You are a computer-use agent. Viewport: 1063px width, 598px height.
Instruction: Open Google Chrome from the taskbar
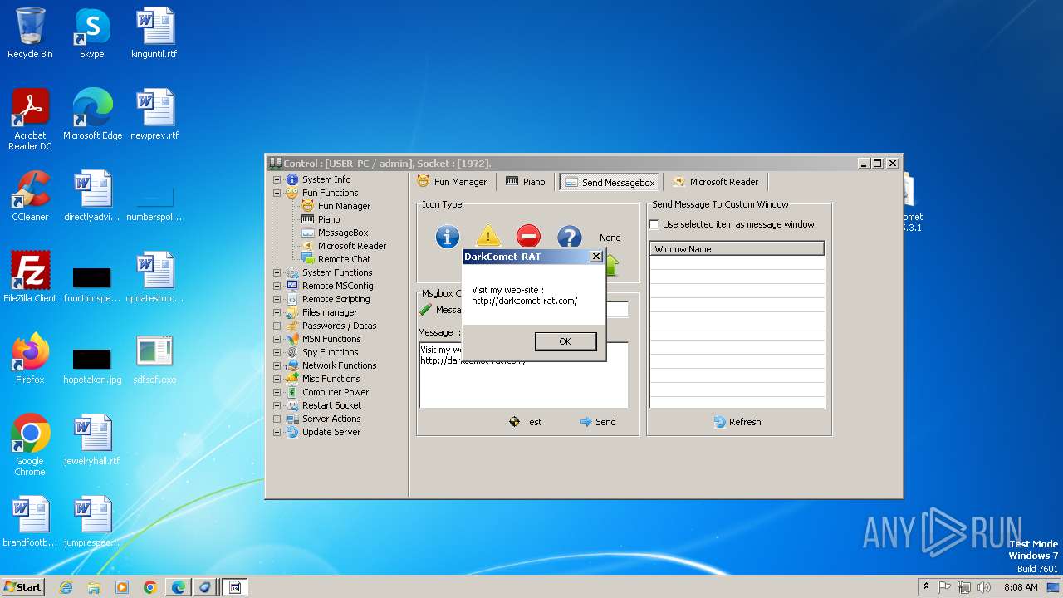pos(150,587)
